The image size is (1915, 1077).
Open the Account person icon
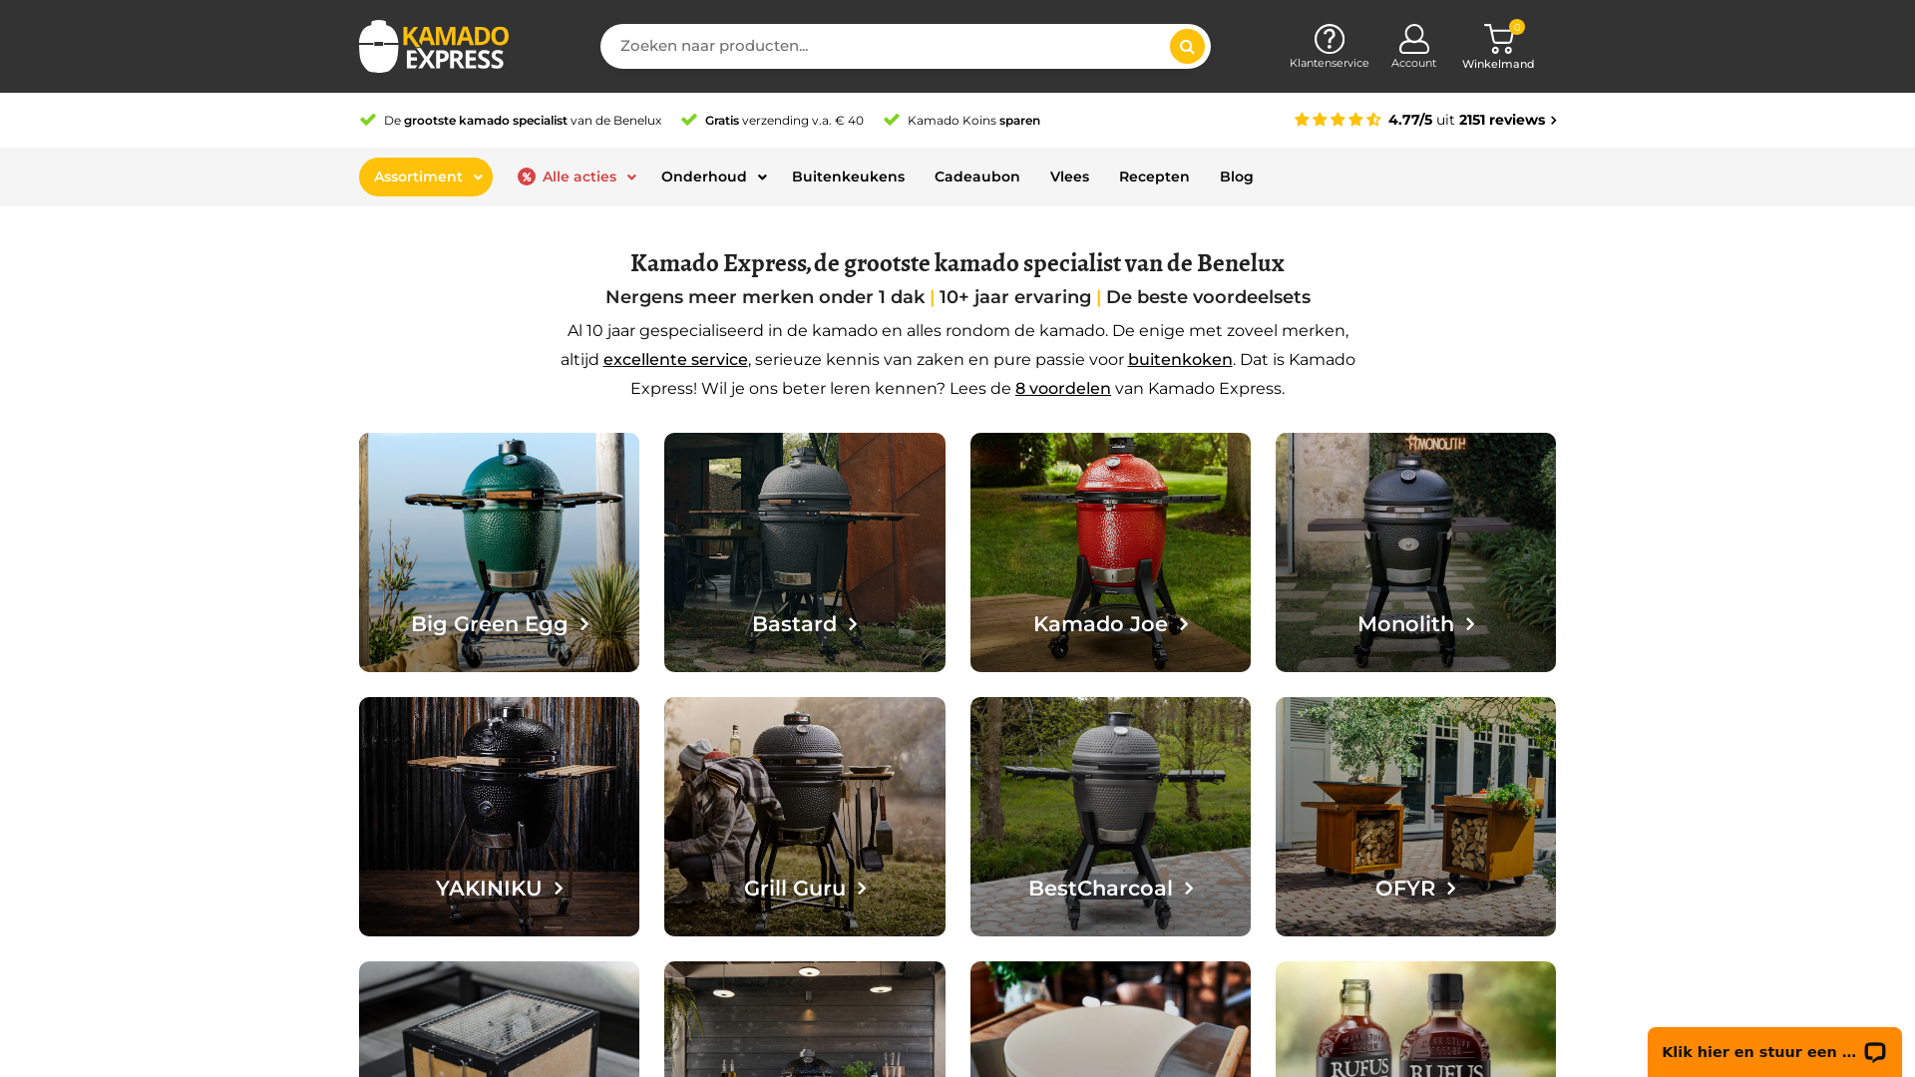pyautogui.click(x=1413, y=39)
